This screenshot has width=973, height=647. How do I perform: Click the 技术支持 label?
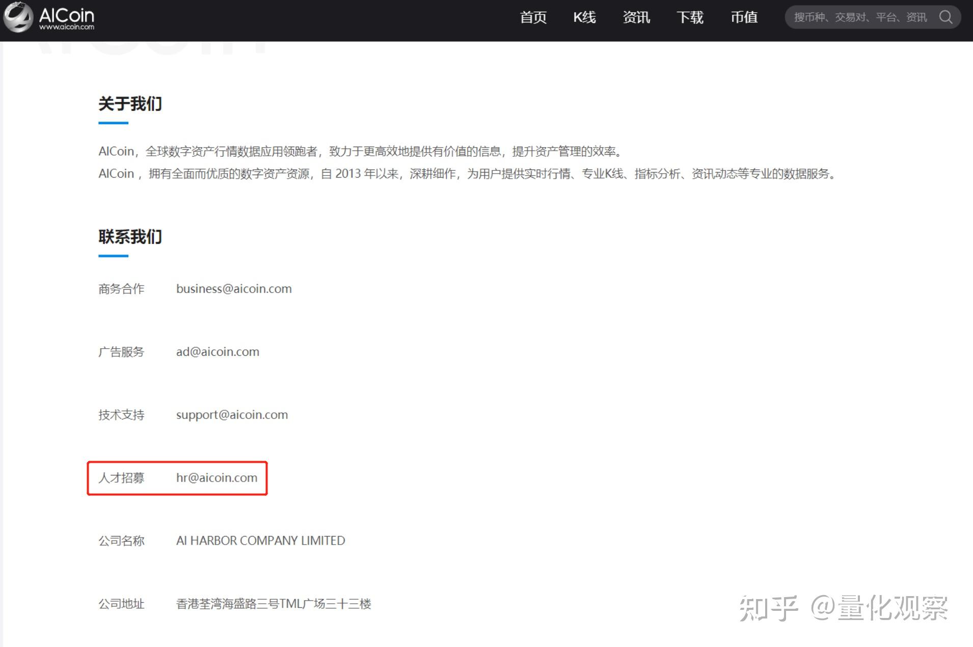coord(121,415)
